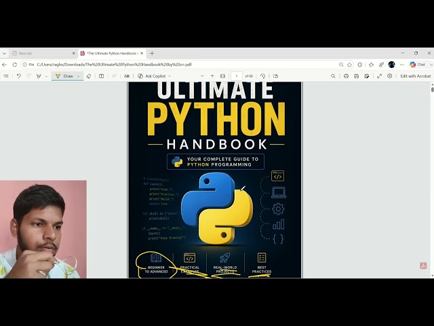The height and width of the screenshot is (326, 434).
Task: Click the red Acrobat floating icon
Action: click(423, 266)
